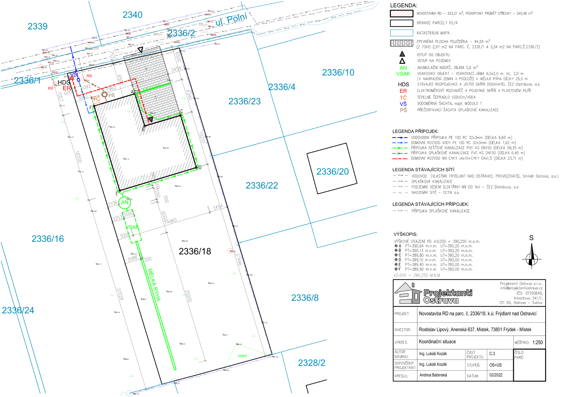The image size is (562, 397).
Task: Click the brown PŠ abbreviation in the legend
Action: pyautogui.click(x=403, y=110)
